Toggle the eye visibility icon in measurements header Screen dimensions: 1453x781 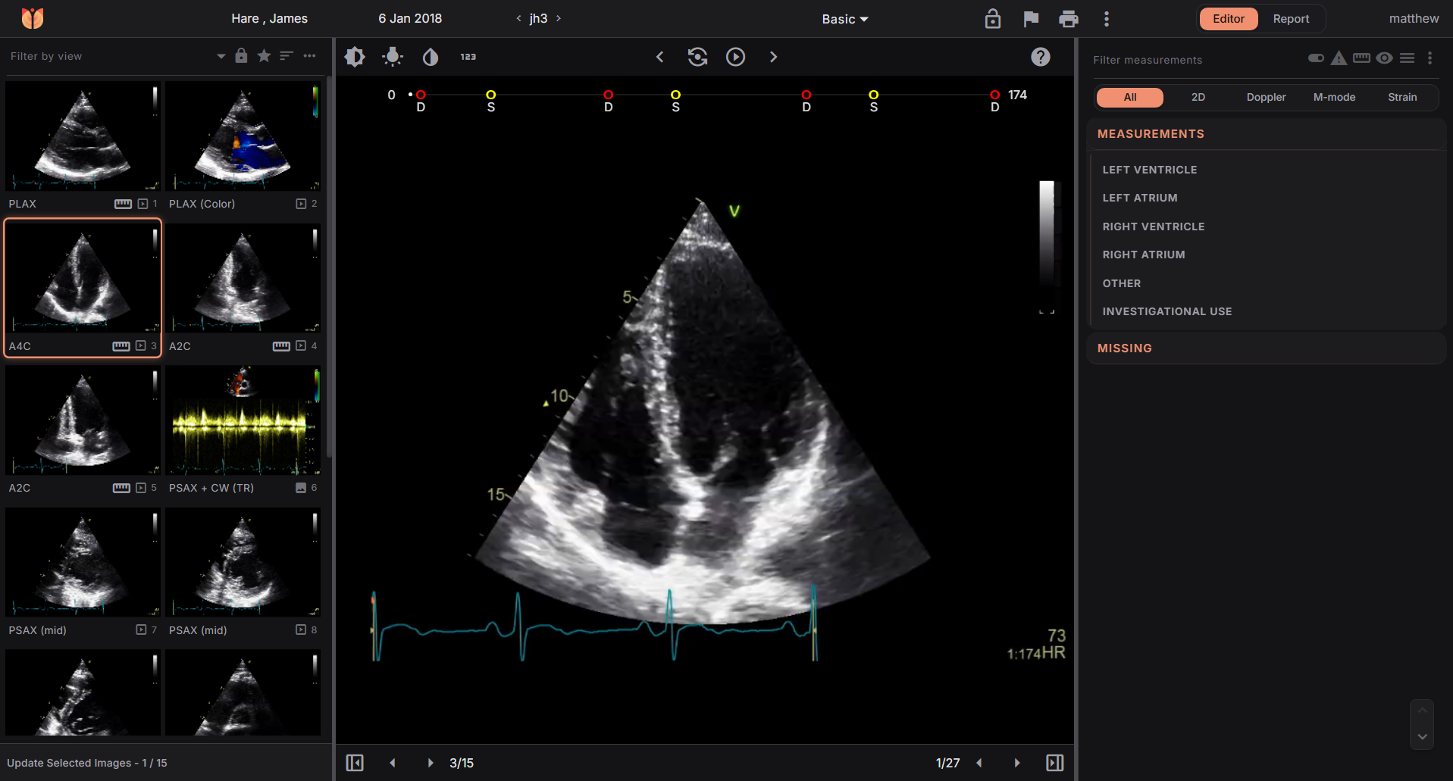1386,58
